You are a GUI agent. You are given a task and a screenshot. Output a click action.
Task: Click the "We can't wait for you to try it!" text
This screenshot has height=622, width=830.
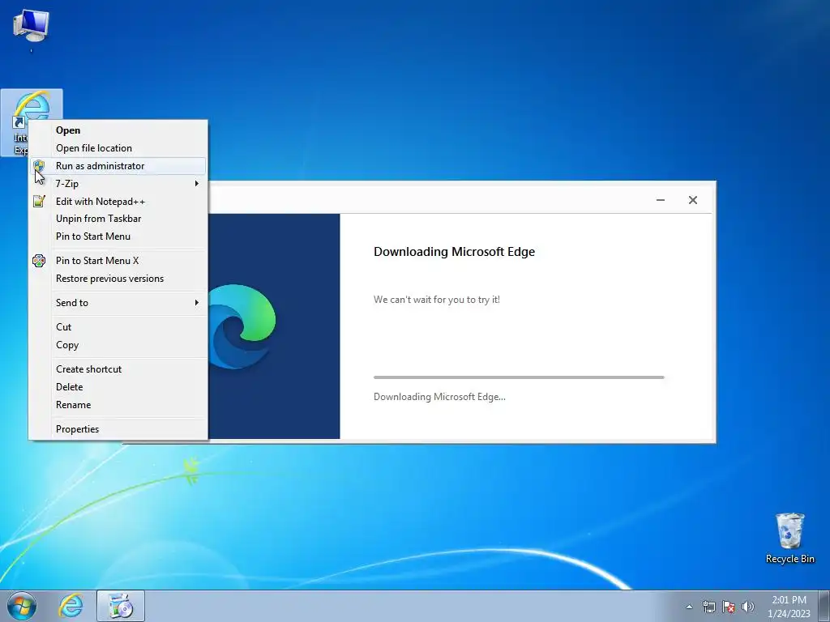point(437,300)
